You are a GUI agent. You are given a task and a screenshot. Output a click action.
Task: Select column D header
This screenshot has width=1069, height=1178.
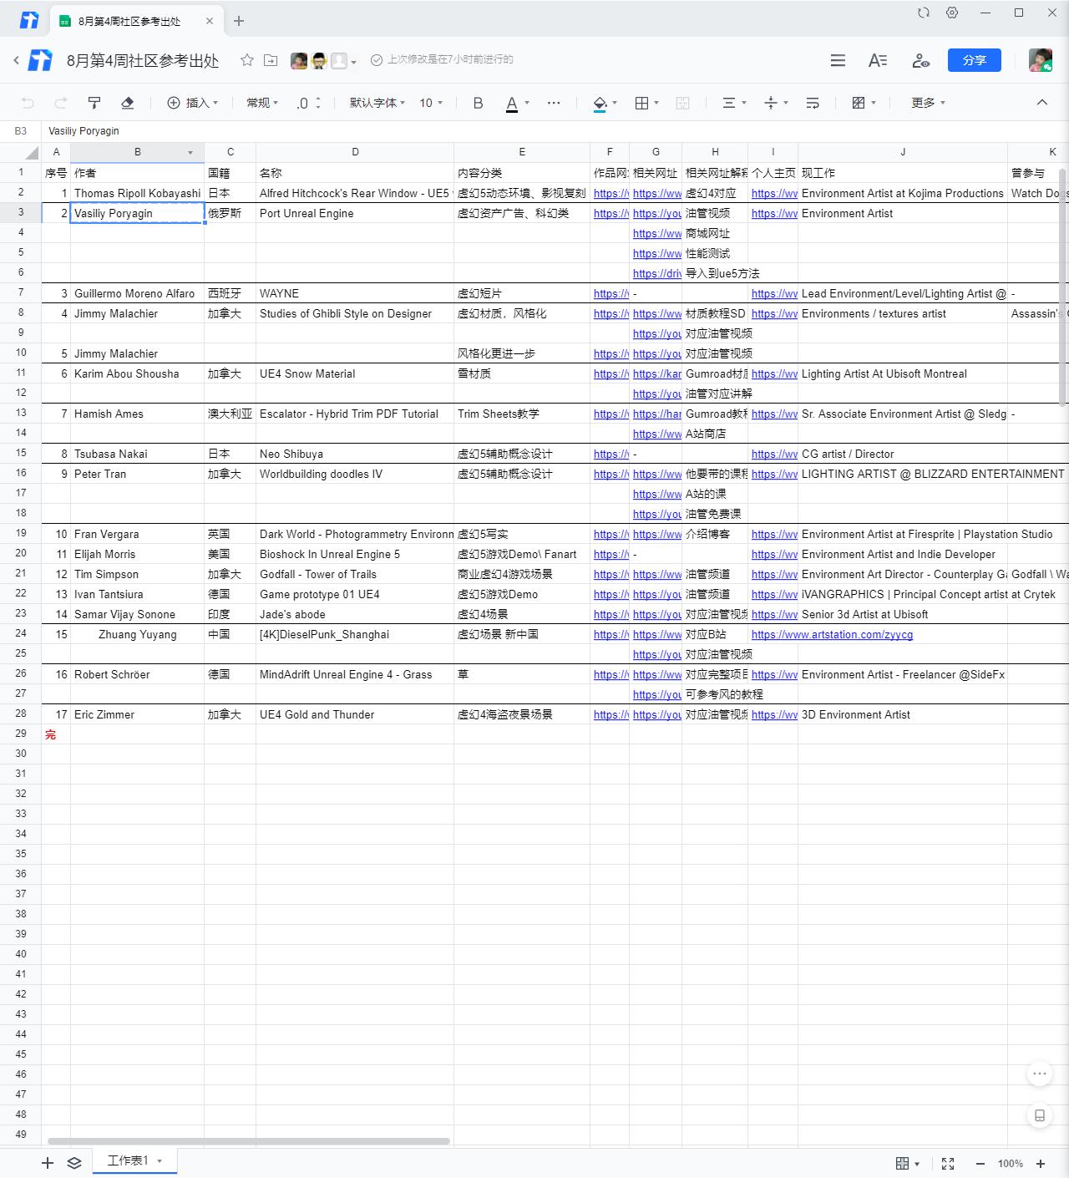coord(355,152)
